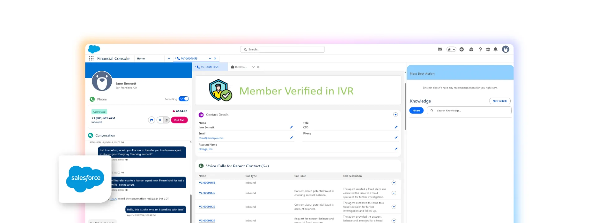Open the App Launcher grid icon
Screen dimensions: 599x223
tap(91, 59)
